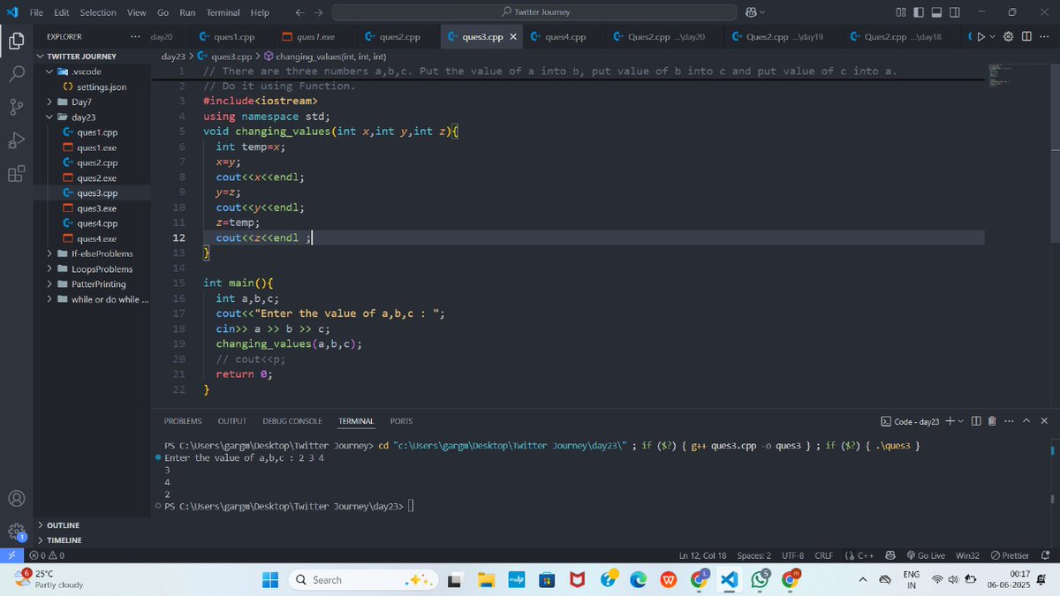Open Microsoft Edge from the taskbar

click(x=638, y=579)
